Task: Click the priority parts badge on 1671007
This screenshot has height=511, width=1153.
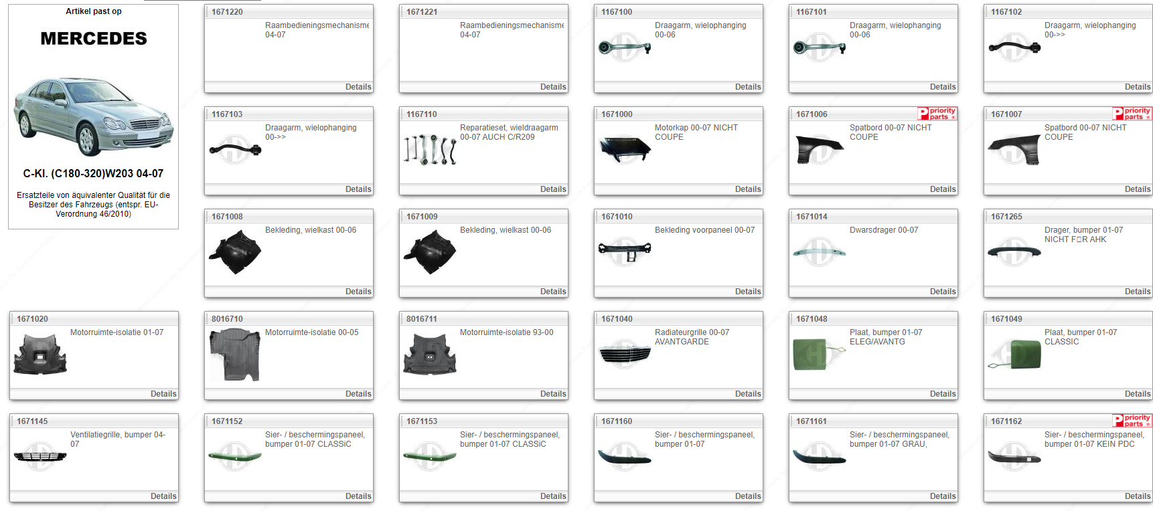Action: click(1132, 114)
